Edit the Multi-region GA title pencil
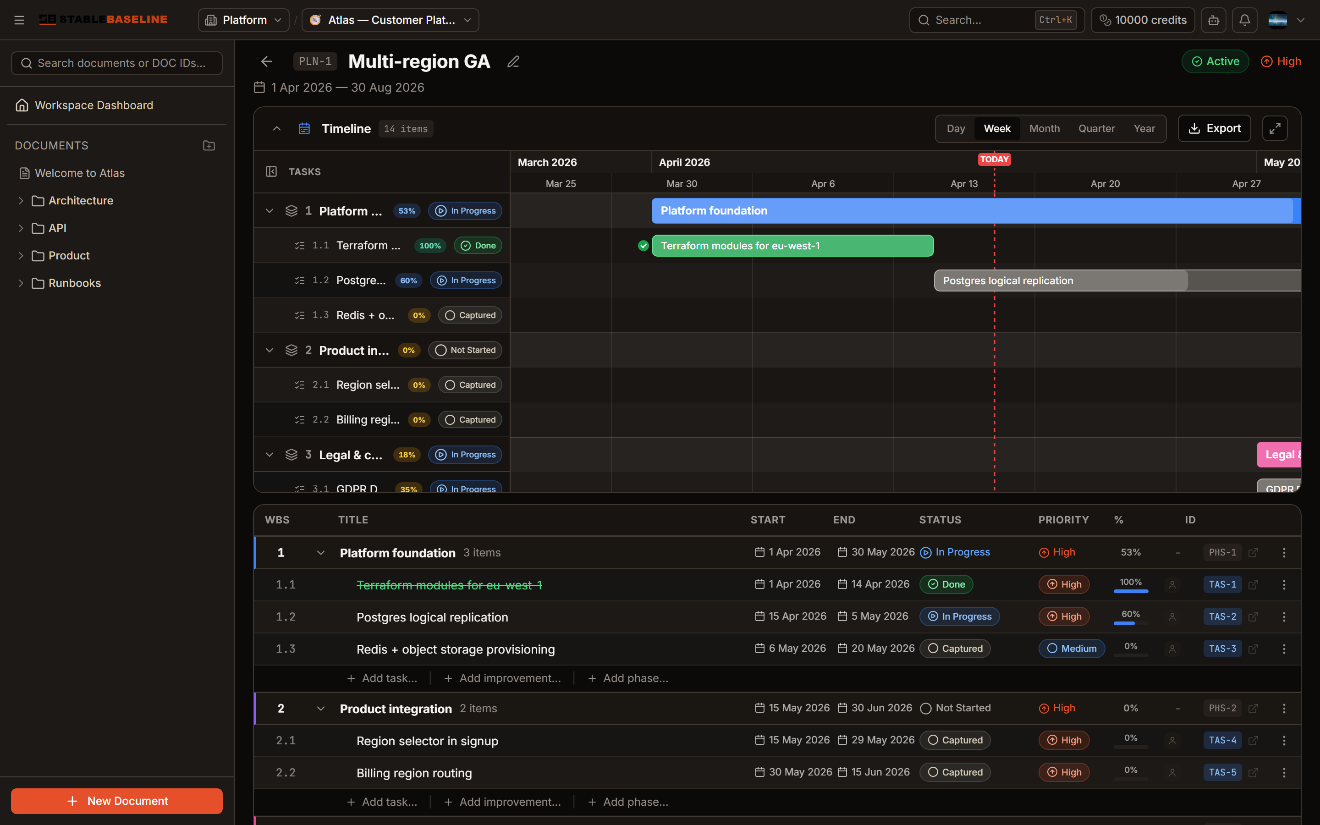 (513, 62)
